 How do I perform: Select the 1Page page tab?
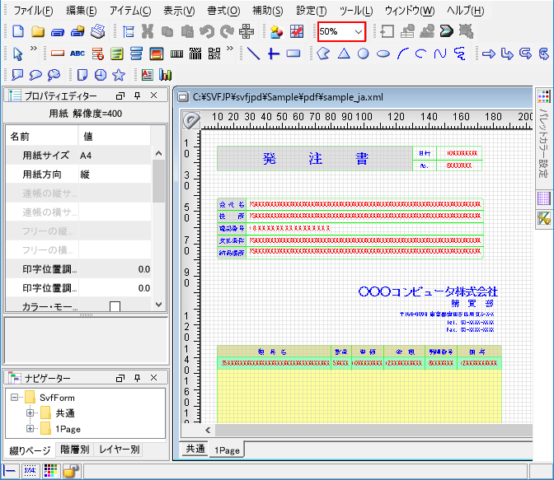click(x=227, y=450)
